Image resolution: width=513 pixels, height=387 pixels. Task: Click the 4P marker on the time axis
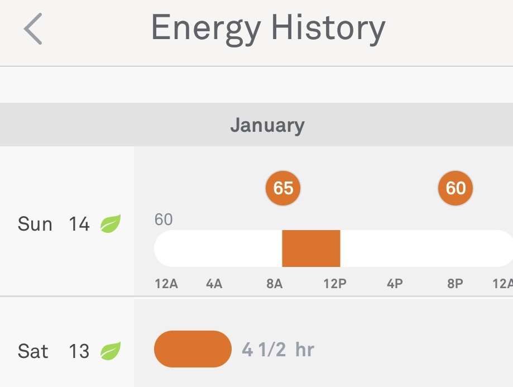[395, 284]
